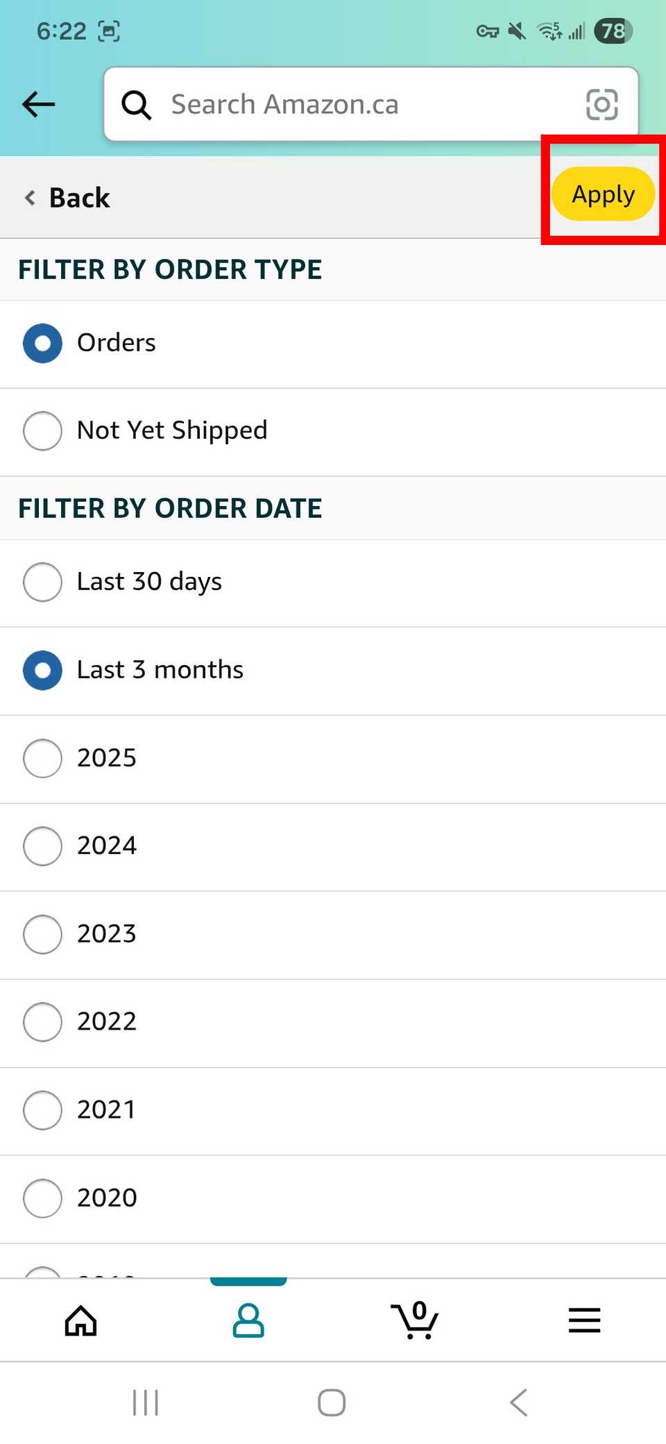
Task: Tap the Apply button
Action: point(602,194)
